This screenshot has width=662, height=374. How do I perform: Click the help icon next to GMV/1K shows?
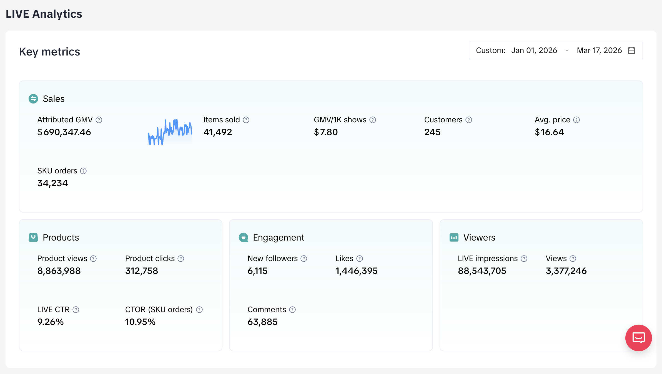coord(373,120)
